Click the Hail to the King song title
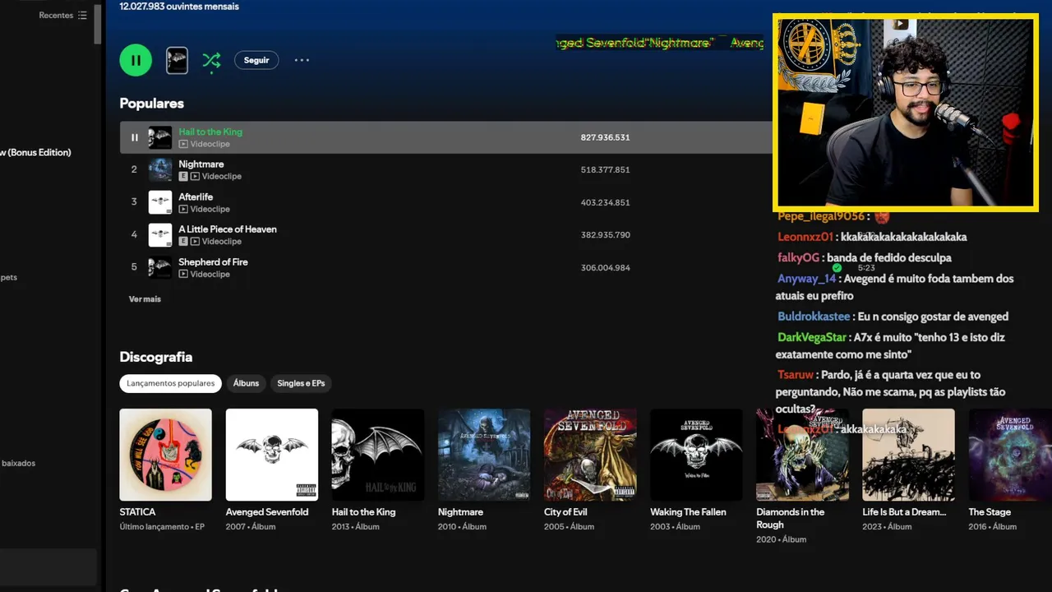The width and height of the screenshot is (1052, 592). (210, 132)
